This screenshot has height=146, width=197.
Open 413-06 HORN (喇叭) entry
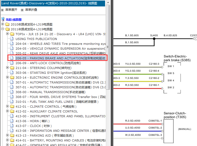(x=33, y=121)
